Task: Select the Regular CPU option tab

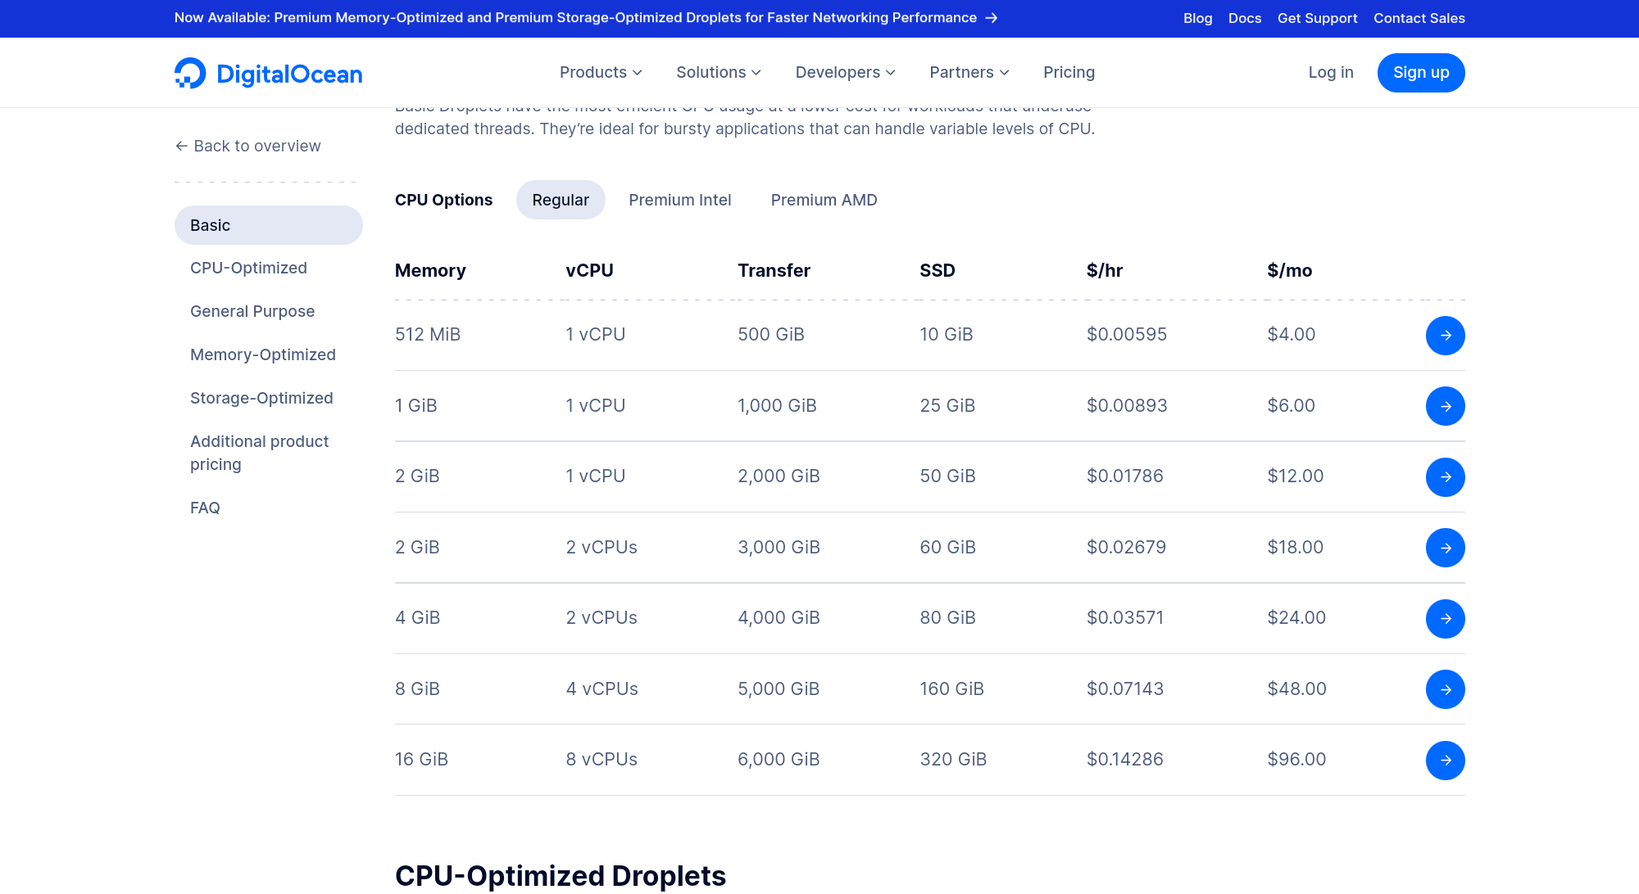Action: [x=561, y=199]
